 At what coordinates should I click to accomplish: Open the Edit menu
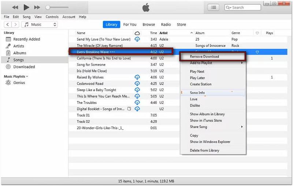pyautogui.click(x=16, y=17)
